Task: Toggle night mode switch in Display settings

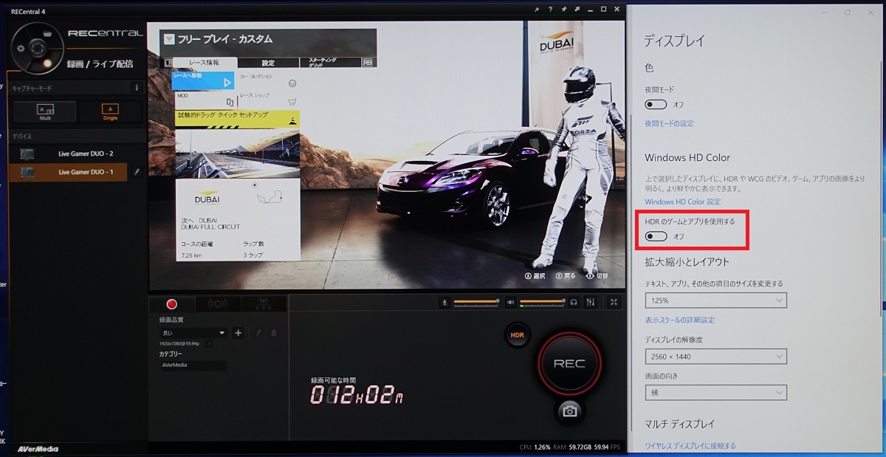Action: 656,104
